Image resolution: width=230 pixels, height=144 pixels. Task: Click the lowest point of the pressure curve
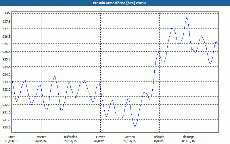pos(135,127)
